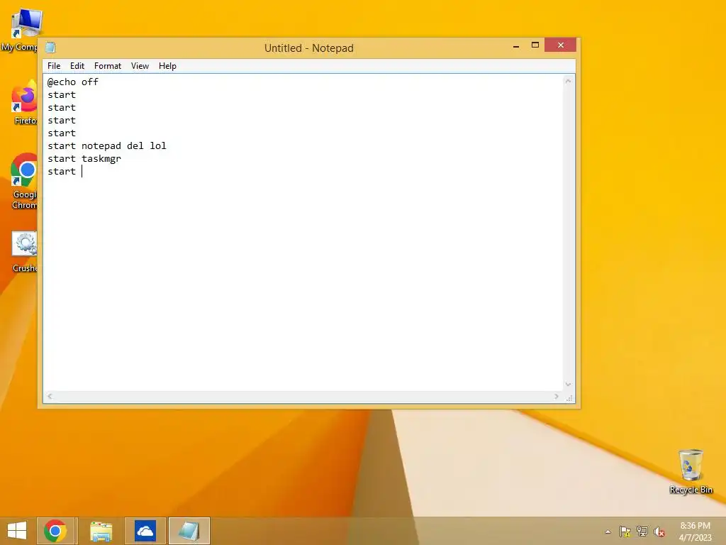Open the clock showing 8:36 PM
Image resolution: width=726 pixels, height=545 pixels.
pyautogui.click(x=695, y=532)
